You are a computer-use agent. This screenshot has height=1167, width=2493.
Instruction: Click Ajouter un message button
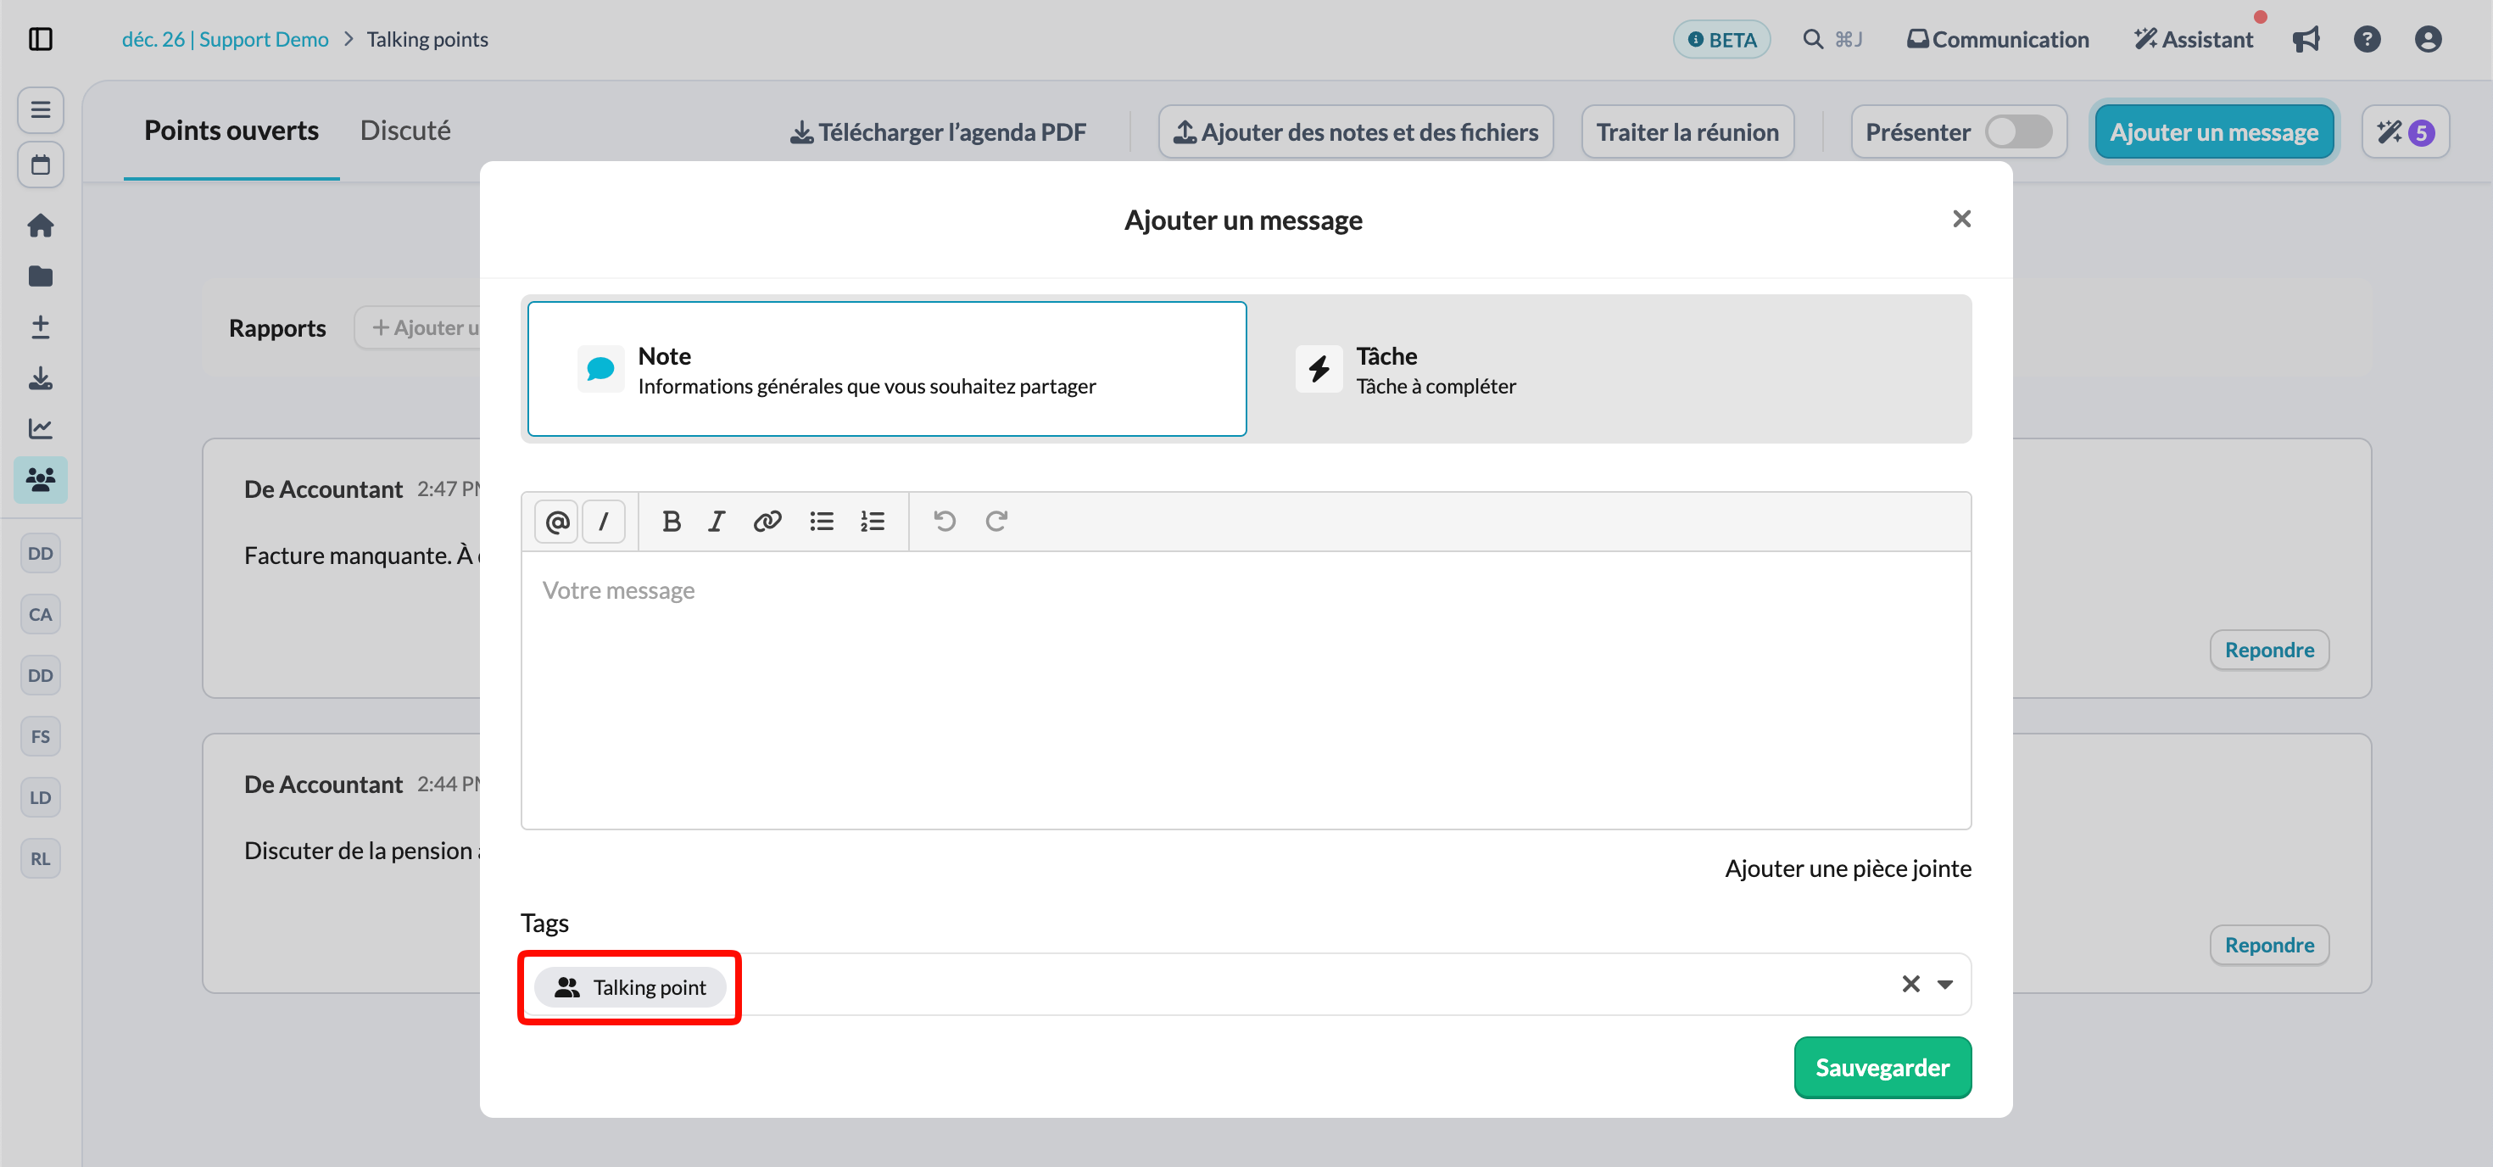tap(2214, 131)
